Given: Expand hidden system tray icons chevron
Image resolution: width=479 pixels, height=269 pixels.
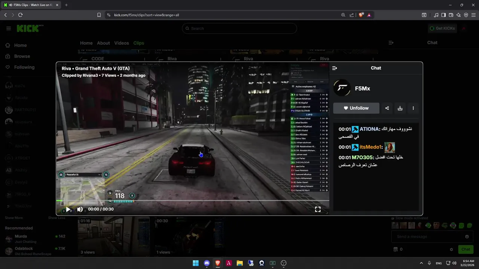Looking at the screenshot, I should pos(421,263).
